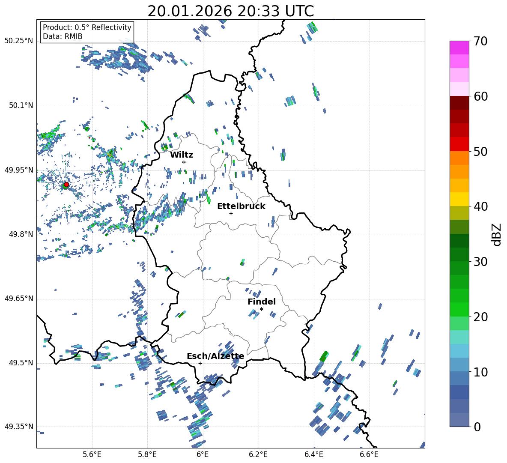Click 'Product: 0.5° Reflectivity' text
Image resolution: width=507 pixels, height=463 pixels.
[87, 27]
